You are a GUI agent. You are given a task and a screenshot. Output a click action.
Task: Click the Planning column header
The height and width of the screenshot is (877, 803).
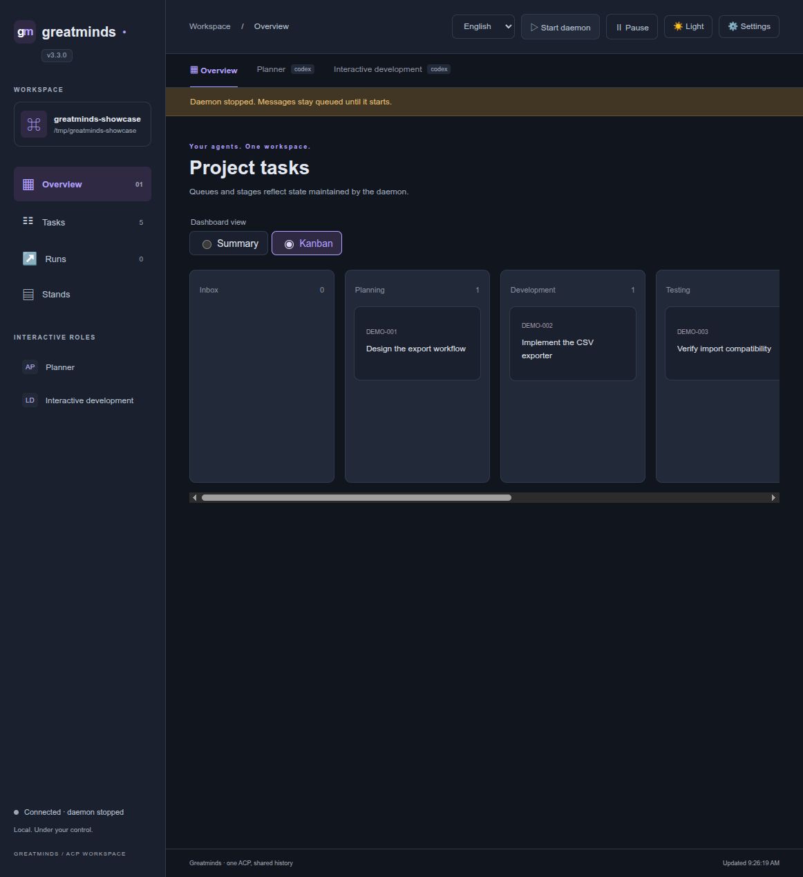tap(417, 290)
